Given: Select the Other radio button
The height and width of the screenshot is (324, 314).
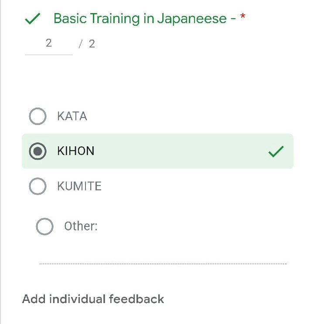Looking at the screenshot, I should pyautogui.click(x=44, y=226).
